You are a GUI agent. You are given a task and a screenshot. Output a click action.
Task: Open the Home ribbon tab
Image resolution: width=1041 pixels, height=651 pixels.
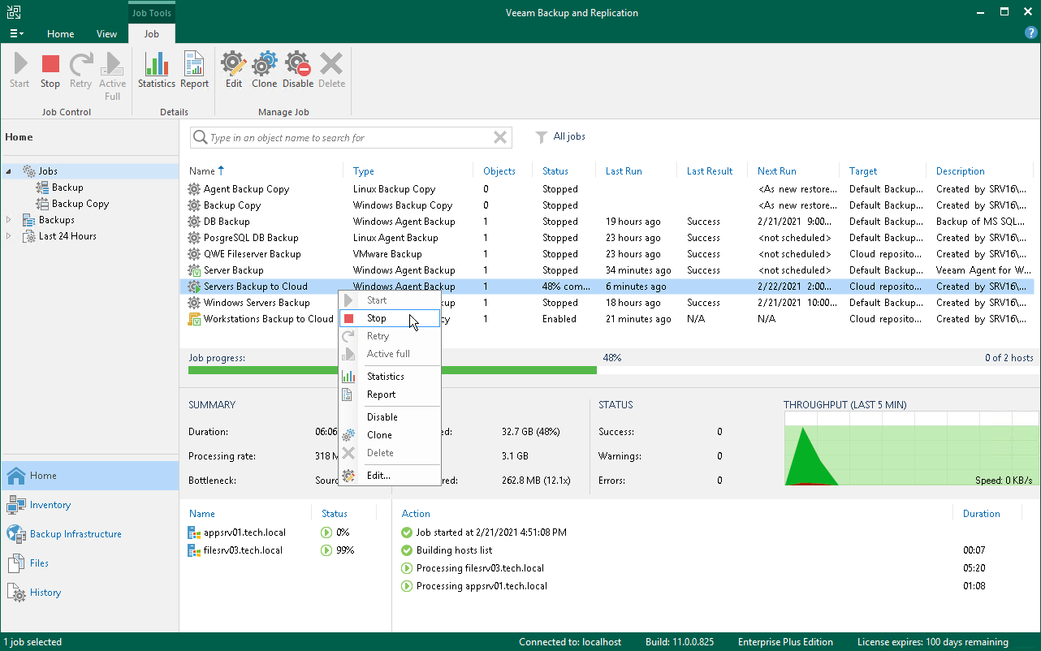[x=60, y=34]
